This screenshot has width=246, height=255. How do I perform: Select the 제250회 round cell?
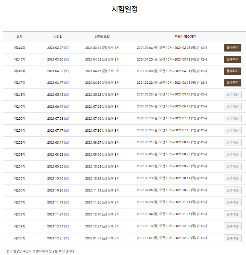pyautogui.click(x=20, y=118)
